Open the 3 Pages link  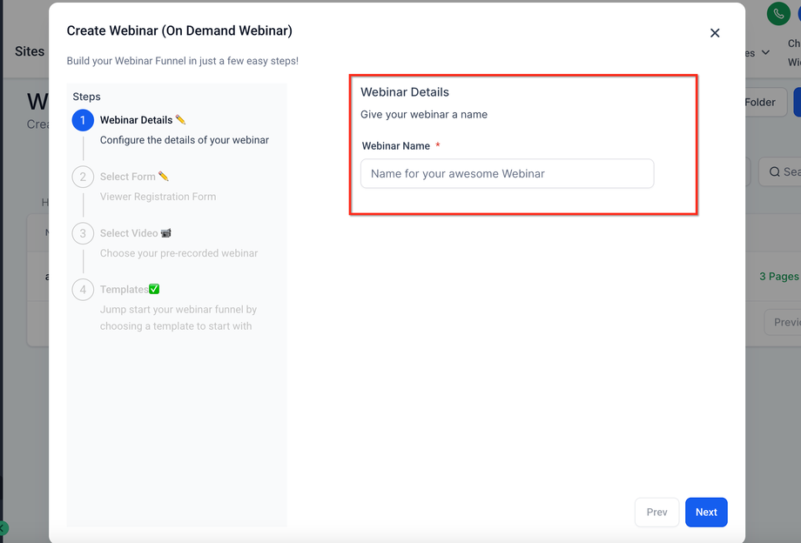coord(778,276)
